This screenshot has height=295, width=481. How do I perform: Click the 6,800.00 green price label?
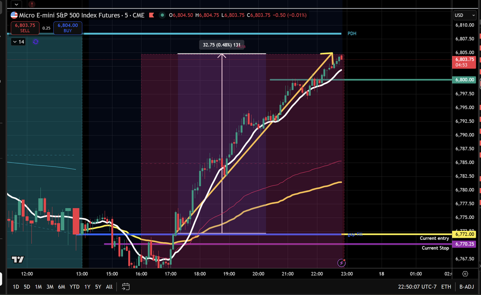coord(464,80)
